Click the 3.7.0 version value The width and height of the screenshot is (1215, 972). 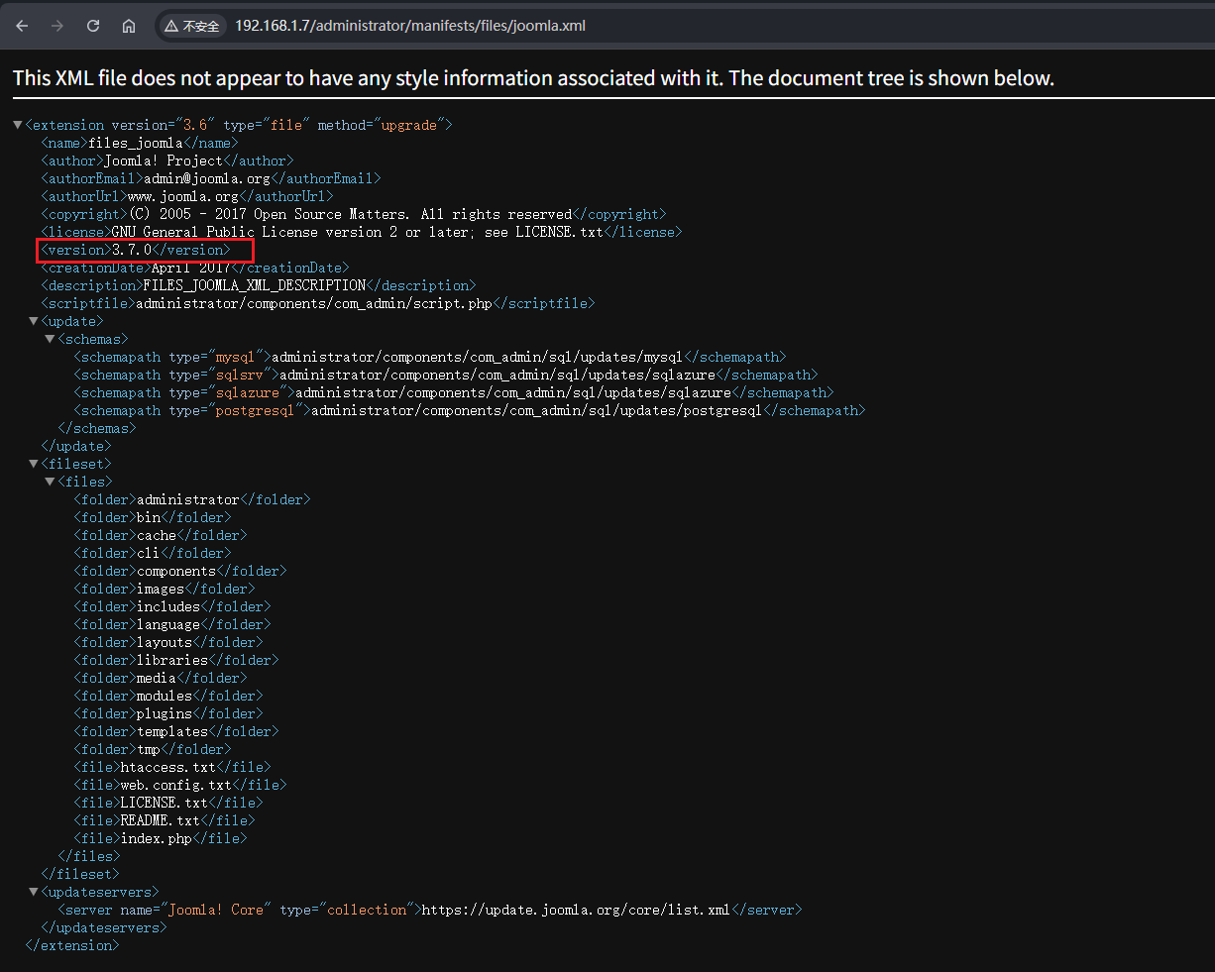click(132, 250)
